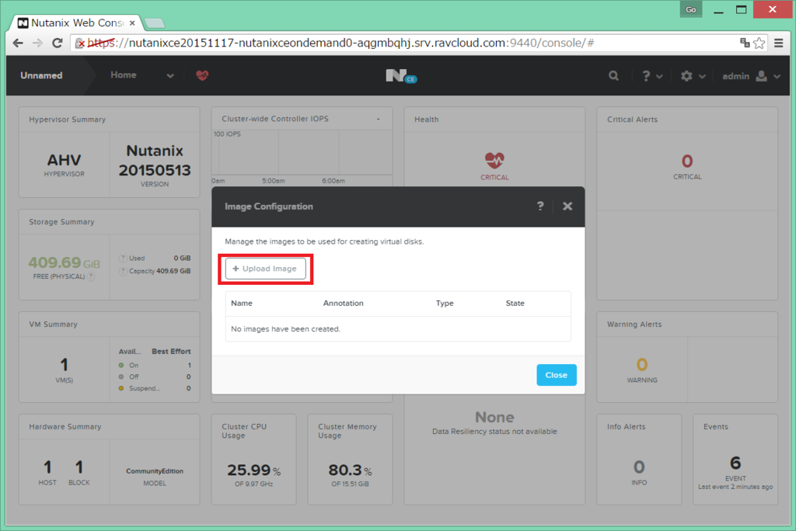
Task: Click help icon next to Used
Action: [123, 259]
